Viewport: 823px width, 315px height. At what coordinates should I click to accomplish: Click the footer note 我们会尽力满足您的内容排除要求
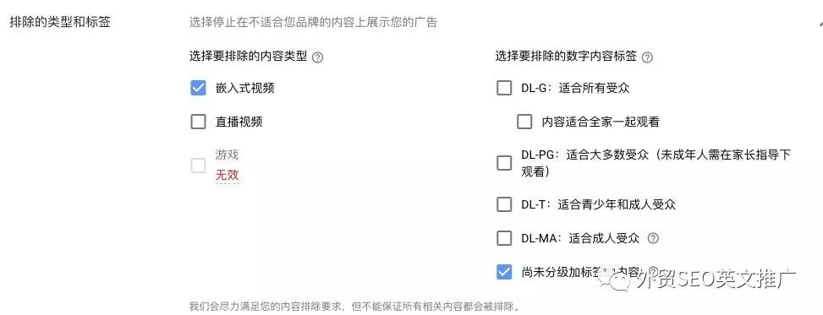coord(354,306)
